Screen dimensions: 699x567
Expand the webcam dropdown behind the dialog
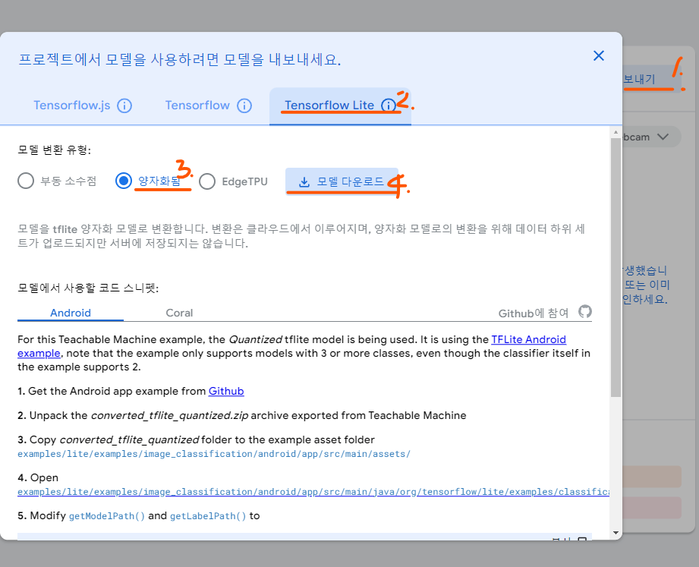point(652,137)
